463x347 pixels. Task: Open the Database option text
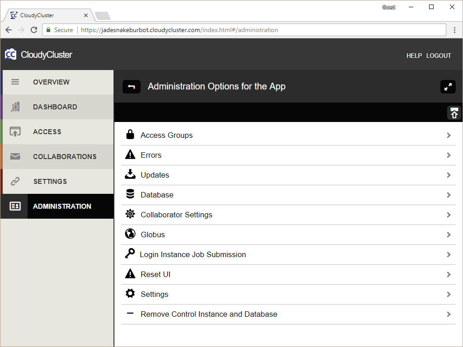click(157, 195)
